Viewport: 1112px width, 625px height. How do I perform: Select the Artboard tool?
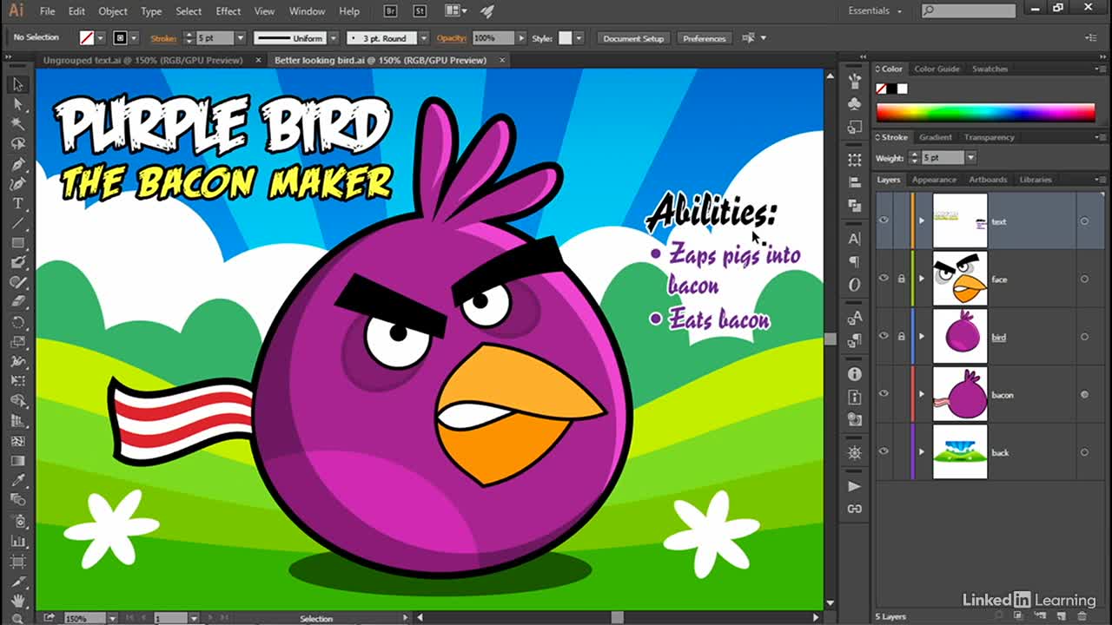pos(17,560)
